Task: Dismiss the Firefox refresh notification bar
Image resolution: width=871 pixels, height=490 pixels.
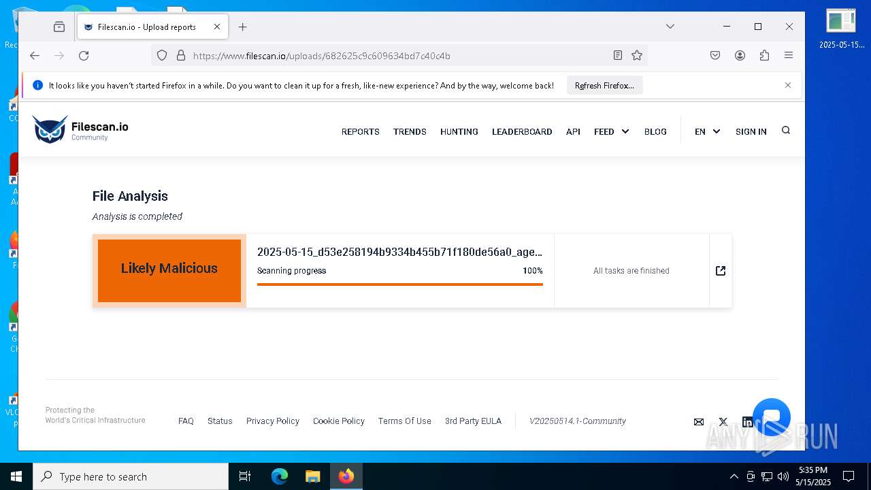Action: [x=788, y=85]
